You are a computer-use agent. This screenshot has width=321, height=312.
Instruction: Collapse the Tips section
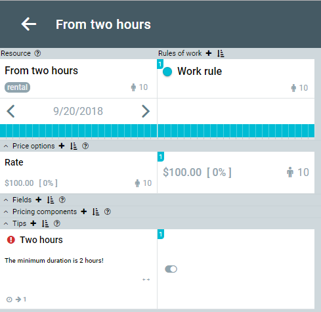pyautogui.click(x=6, y=224)
